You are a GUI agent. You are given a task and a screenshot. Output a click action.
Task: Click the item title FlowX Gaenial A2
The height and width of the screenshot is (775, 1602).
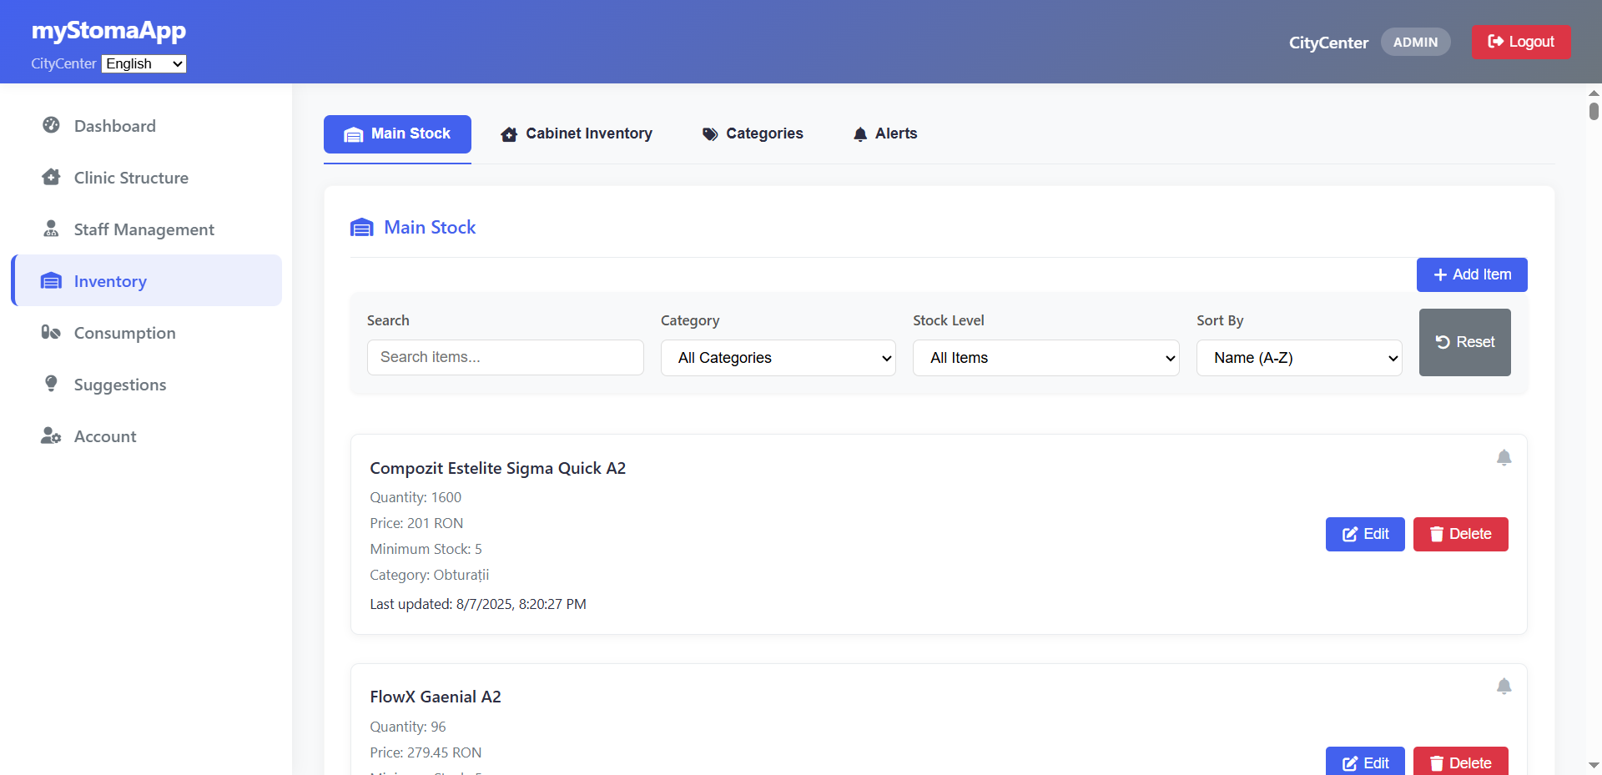coord(436,697)
